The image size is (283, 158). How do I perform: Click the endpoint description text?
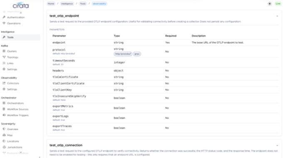pos(218,42)
